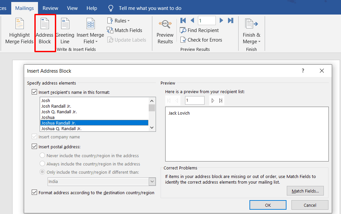
Task: Open the View menu
Action: pos(72,8)
